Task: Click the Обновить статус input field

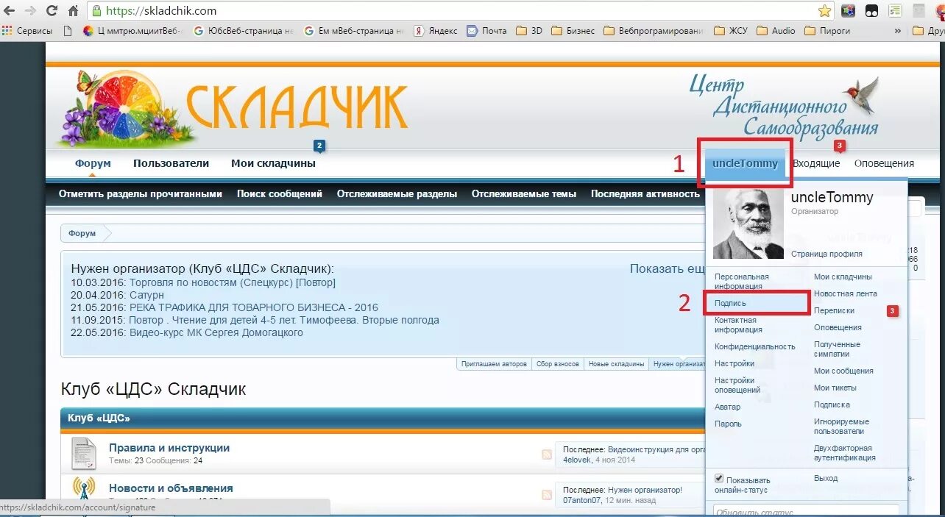Action: tap(806, 511)
